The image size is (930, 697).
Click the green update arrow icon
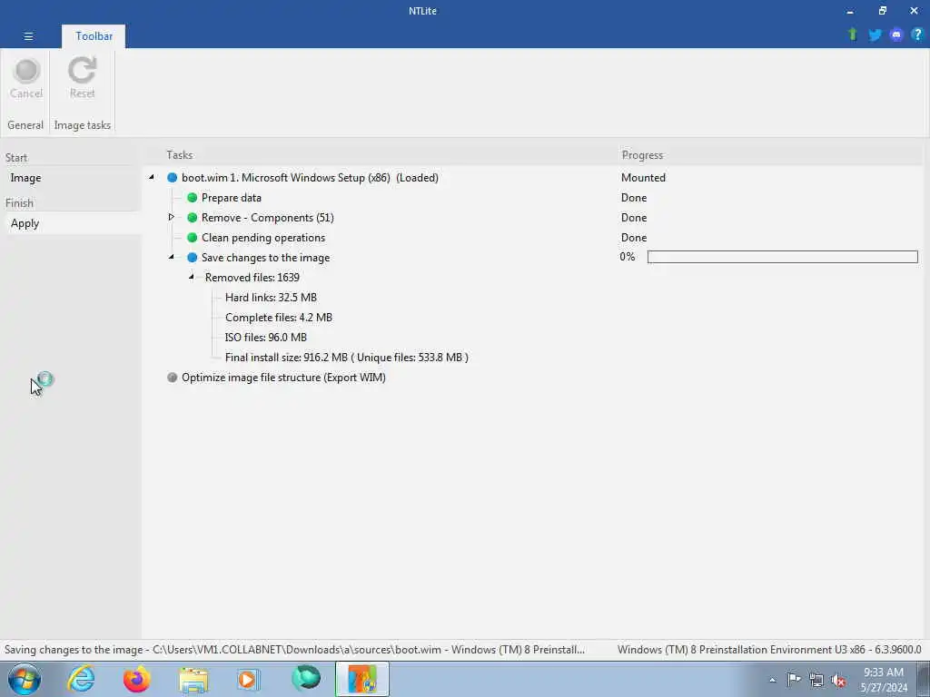pos(852,34)
